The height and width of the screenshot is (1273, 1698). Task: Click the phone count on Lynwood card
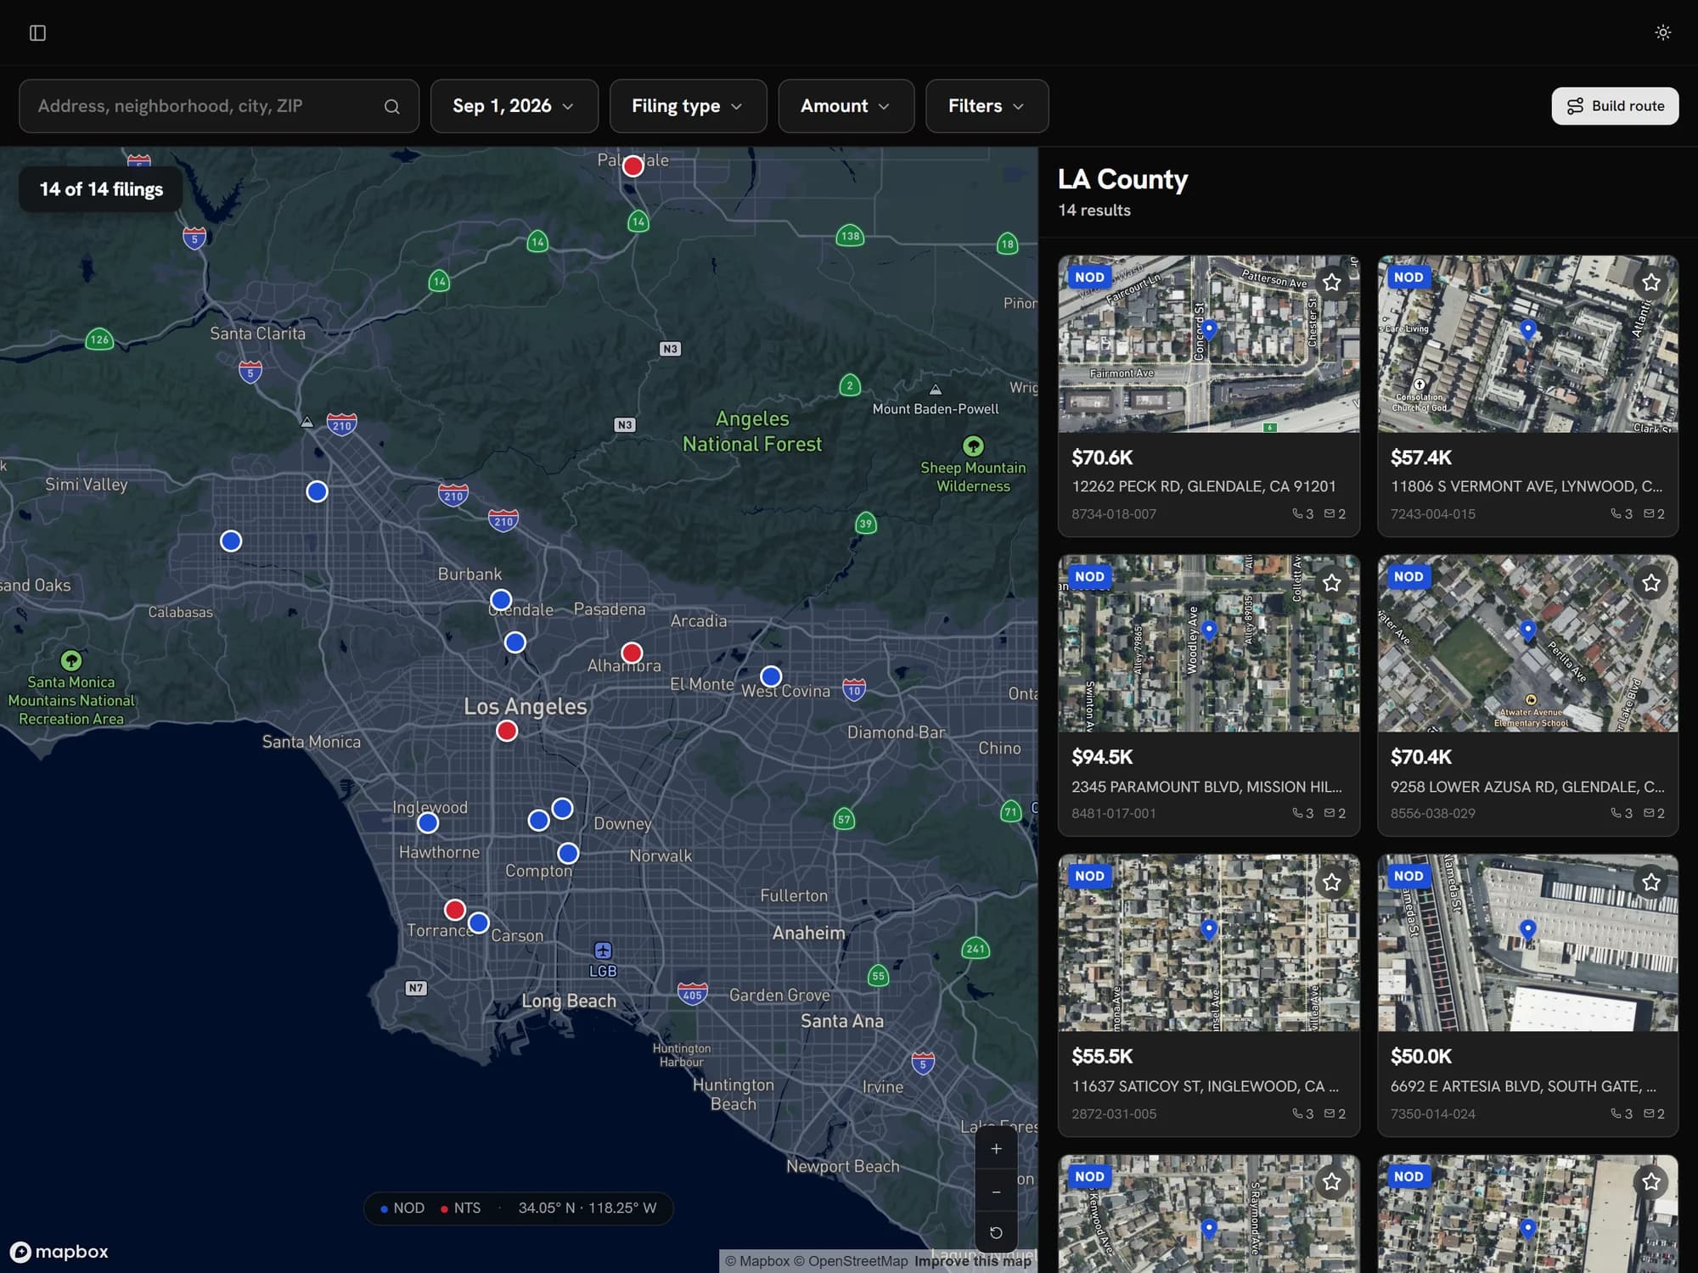point(1622,513)
